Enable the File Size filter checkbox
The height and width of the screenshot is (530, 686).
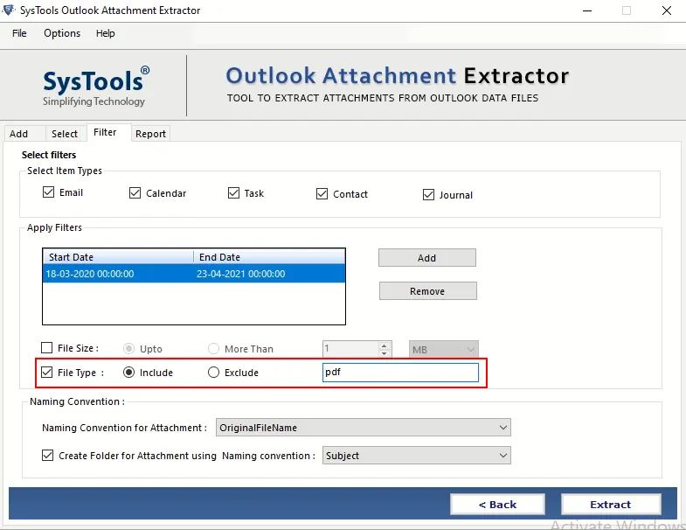(46, 348)
